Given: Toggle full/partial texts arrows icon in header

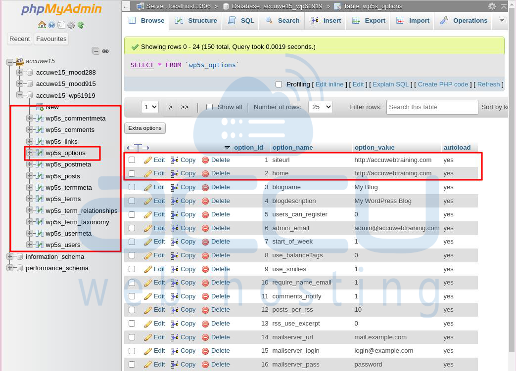Looking at the screenshot, I should click(x=138, y=148).
